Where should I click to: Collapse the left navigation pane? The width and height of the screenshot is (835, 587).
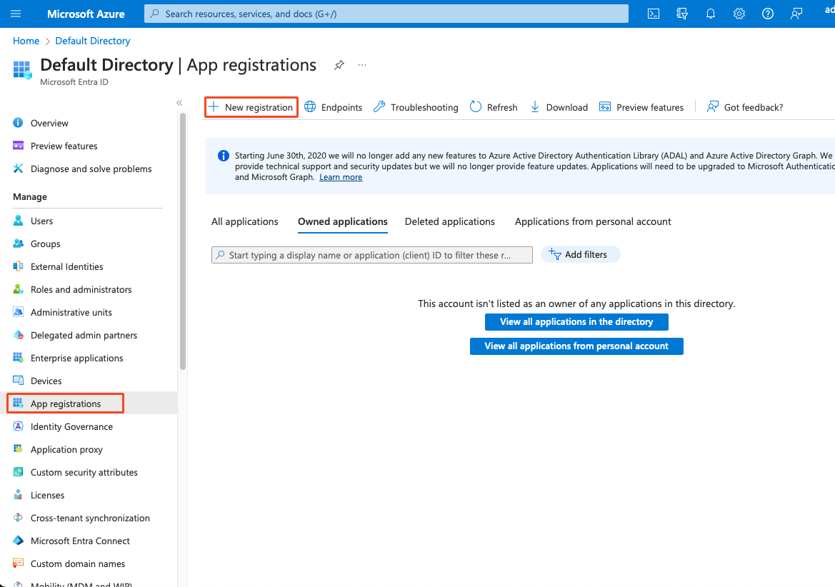click(x=179, y=102)
